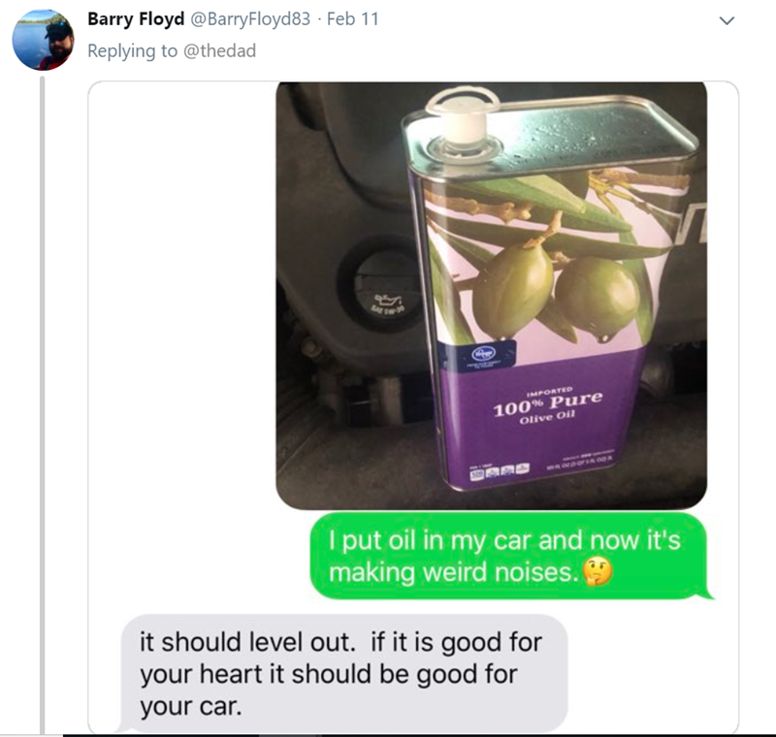Expand the tweet options chevron menu
This screenshot has height=737, width=776.
point(726,20)
